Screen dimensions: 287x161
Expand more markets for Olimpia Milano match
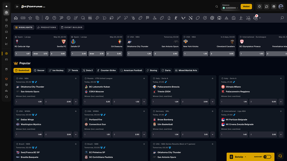(x=281, y=102)
